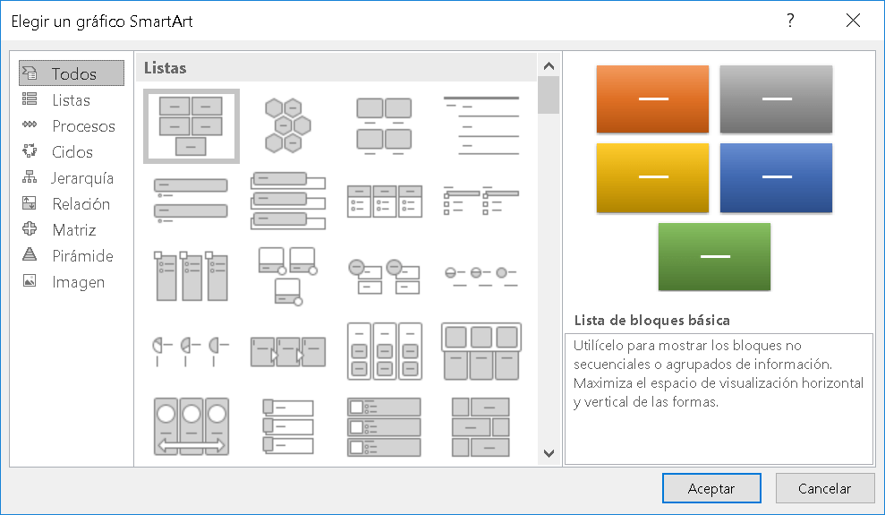This screenshot has width=885, height=515.
Task: Select the three circle markers line layout
Action: click(481, 276)
